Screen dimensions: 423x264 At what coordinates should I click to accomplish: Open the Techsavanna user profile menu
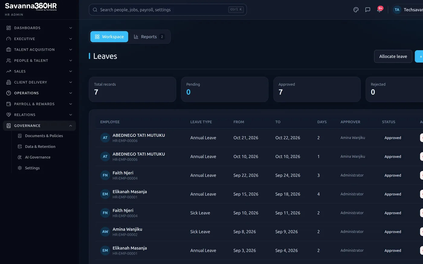[x=408, y=10]
